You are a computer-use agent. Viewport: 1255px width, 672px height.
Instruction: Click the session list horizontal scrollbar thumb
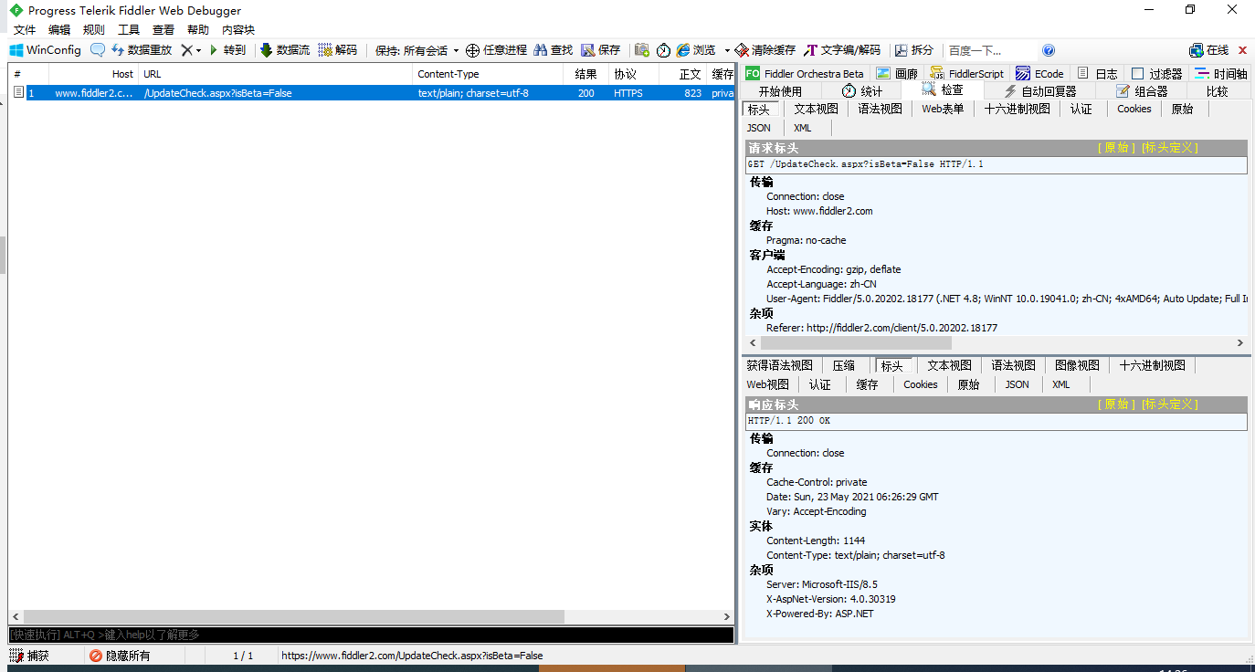(x=292, y=617)
